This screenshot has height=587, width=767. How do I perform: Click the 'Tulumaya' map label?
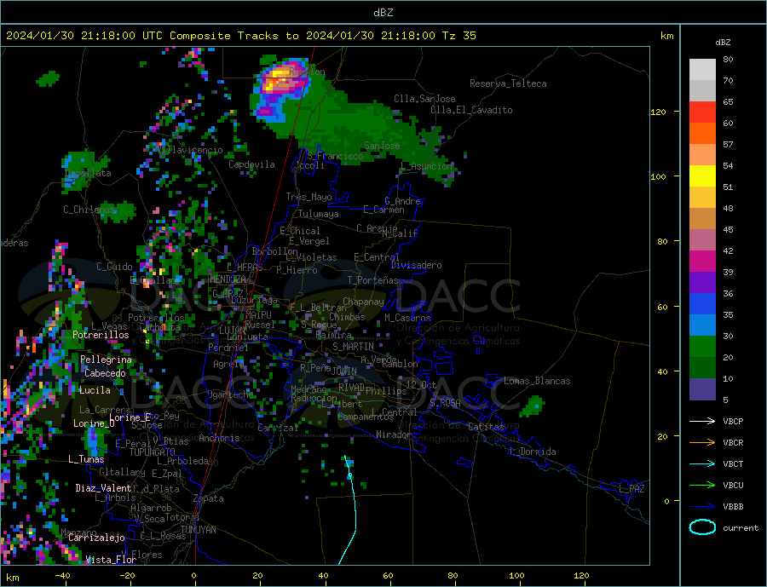[319, 214]
